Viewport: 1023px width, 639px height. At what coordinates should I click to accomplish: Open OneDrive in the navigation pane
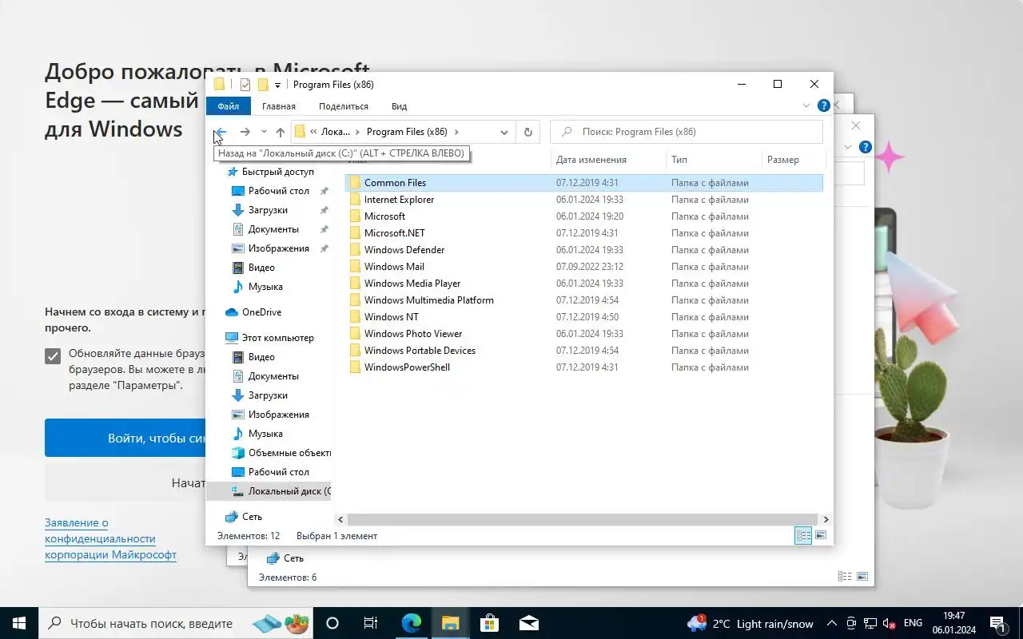(x=261, y=312)
